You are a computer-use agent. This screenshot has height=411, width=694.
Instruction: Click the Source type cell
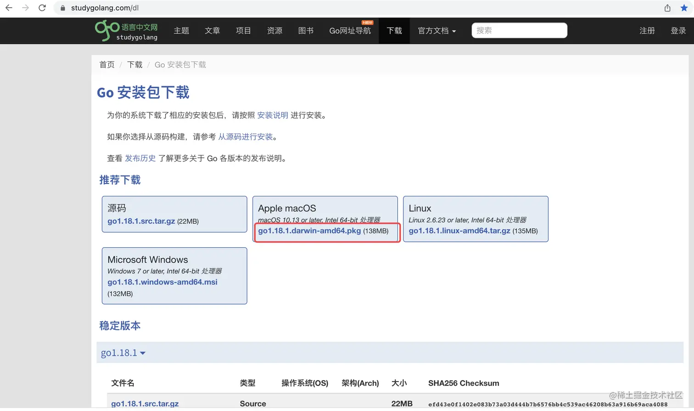click(x=253, y=404)
